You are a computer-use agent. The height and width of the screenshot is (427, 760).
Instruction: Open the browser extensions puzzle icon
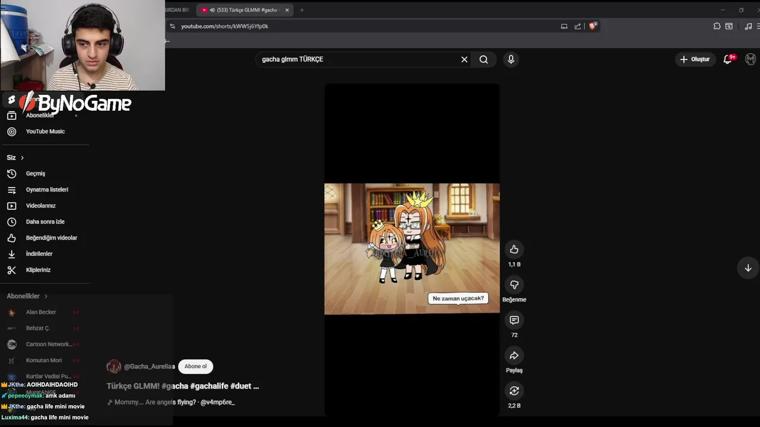[717, 26]
